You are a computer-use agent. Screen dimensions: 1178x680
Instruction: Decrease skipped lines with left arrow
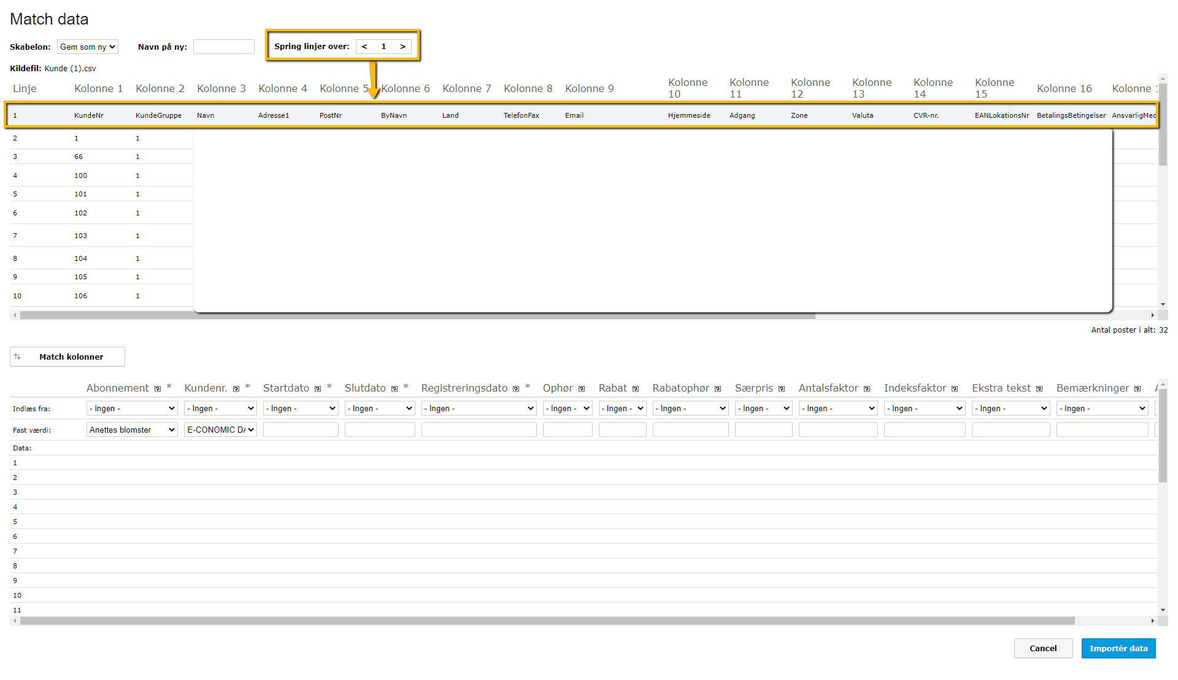[x=364, y=47]
